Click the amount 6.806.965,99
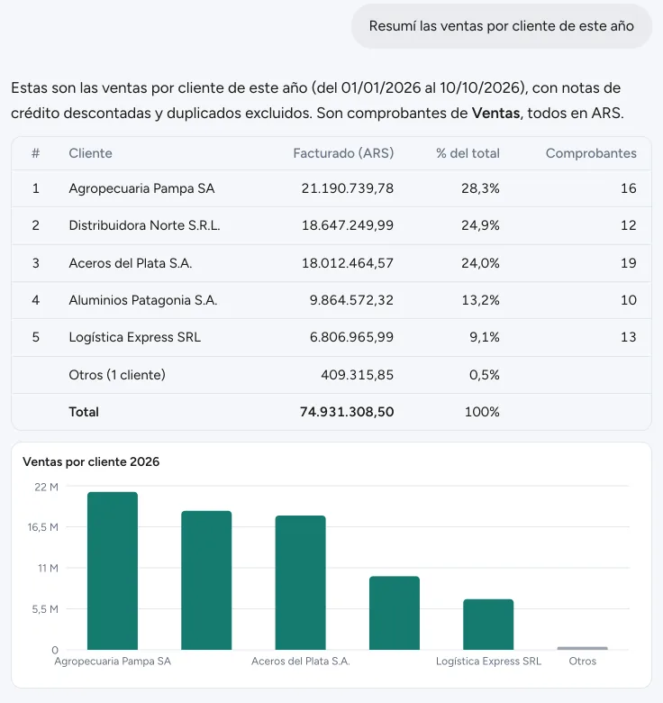This screenshot has width=663, height=703. click(351, 337)
